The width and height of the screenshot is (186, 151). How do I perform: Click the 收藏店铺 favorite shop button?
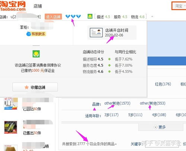(x=35, y=87)
